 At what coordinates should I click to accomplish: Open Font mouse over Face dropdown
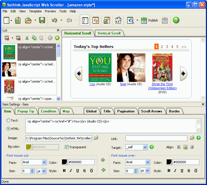click(x=148, y=162)
